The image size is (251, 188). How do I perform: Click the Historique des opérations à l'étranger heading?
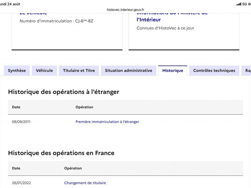(x=64, y=92)
